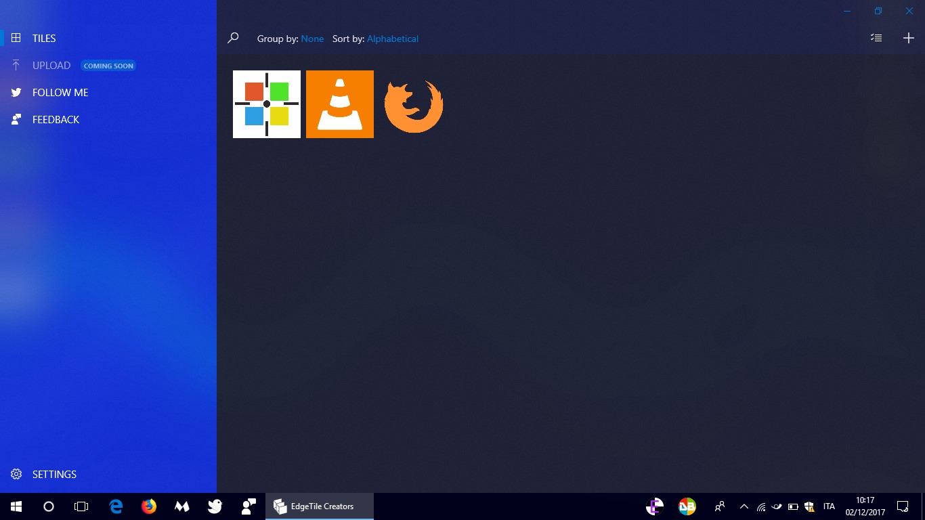Open FOLLOW ME in the sidebar
The image size is (925, 520).
60,92
